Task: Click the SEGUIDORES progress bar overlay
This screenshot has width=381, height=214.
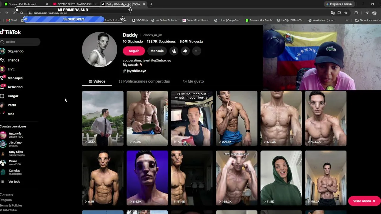Action: (74, 19)
